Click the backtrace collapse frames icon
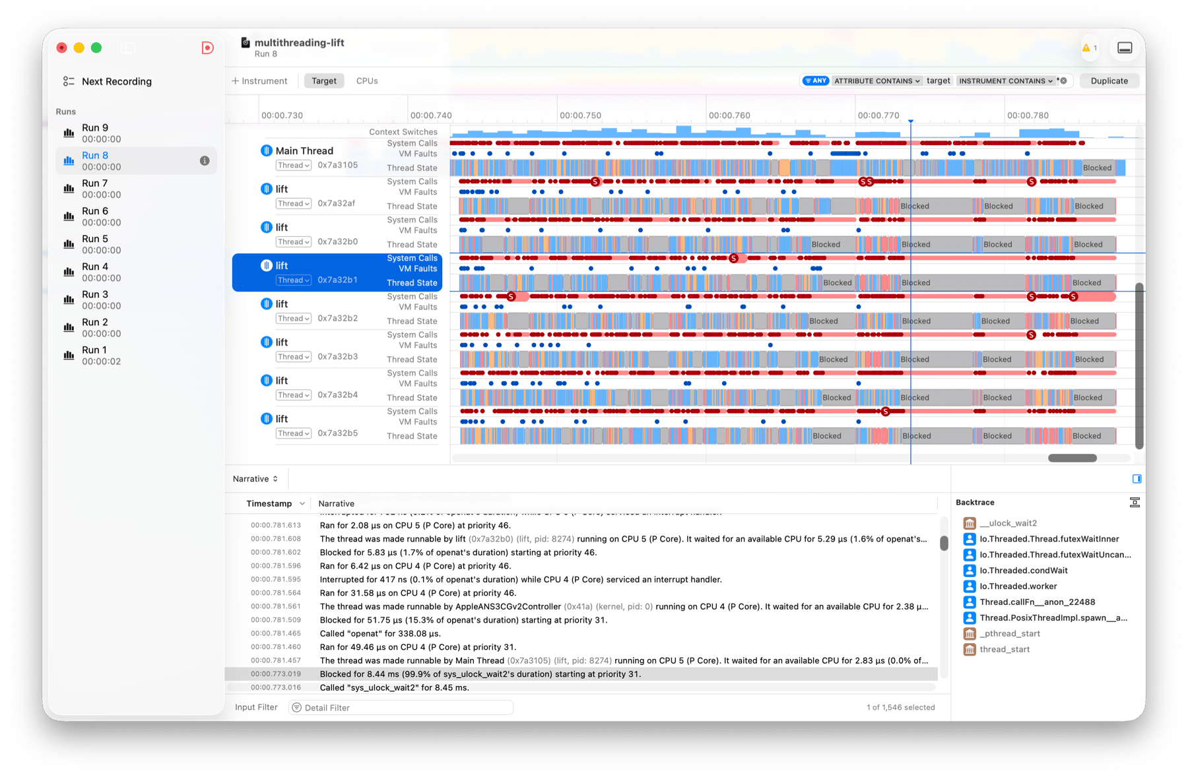Screen dimensions: 1188x777 (1135, 503)
